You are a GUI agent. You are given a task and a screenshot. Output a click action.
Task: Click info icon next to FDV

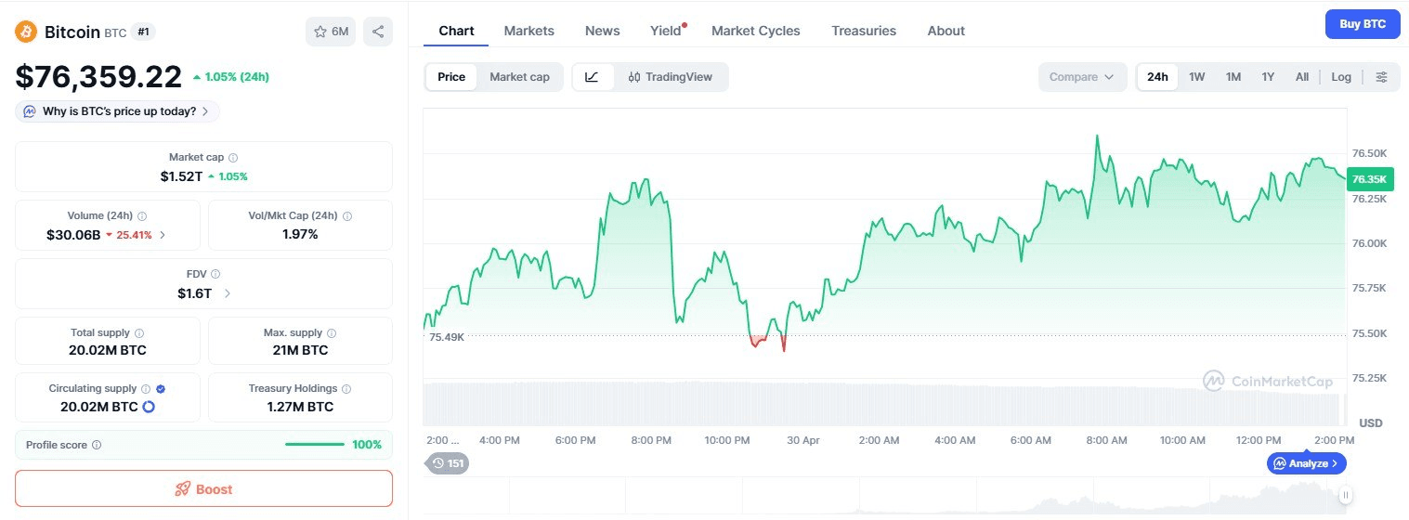215,274
